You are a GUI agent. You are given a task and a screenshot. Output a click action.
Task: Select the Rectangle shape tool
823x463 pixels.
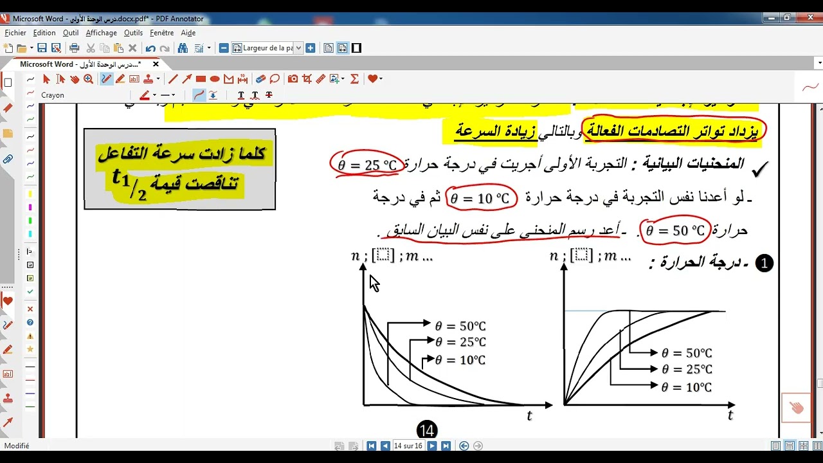[201, 79]
